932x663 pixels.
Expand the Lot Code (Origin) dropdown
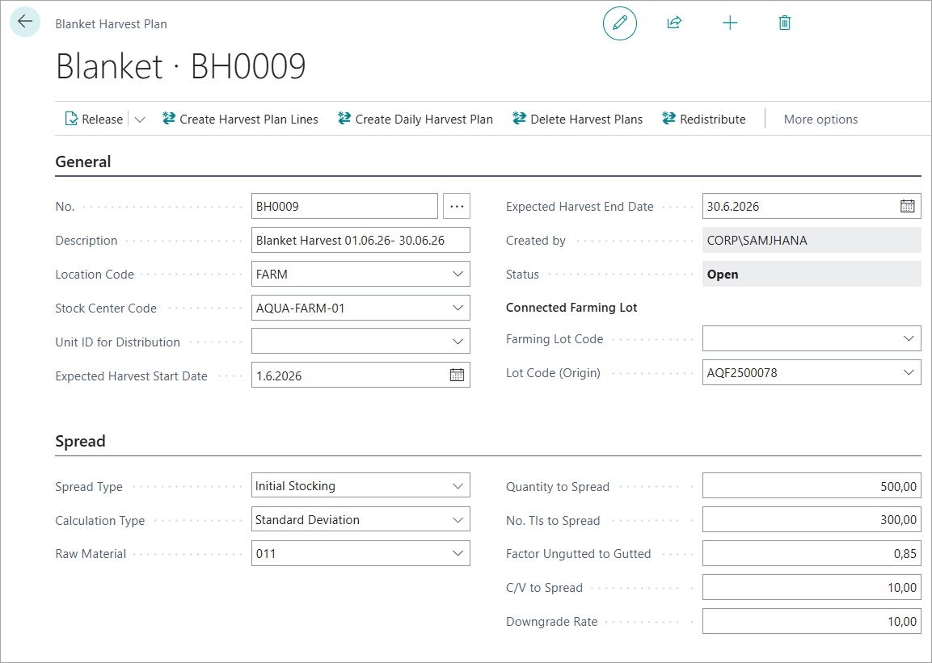click(909, 372)
